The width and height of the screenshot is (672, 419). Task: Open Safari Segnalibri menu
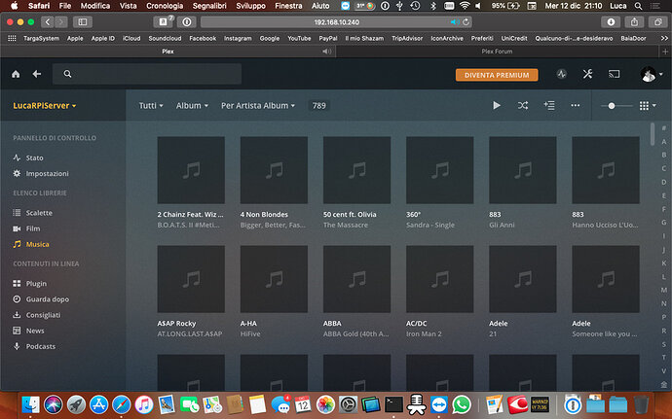[209, 6]
